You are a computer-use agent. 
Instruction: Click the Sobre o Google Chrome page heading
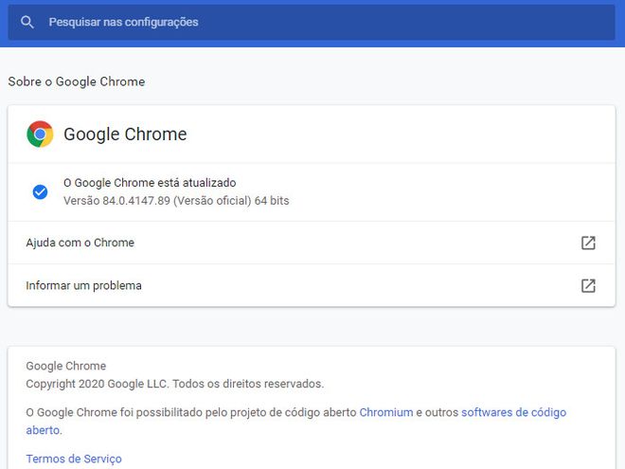[77, 81]
